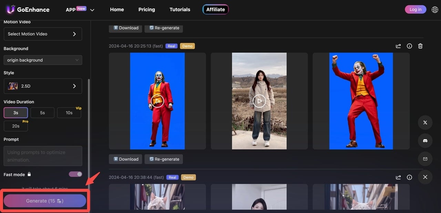Open the 2.5D style selector

43,86
